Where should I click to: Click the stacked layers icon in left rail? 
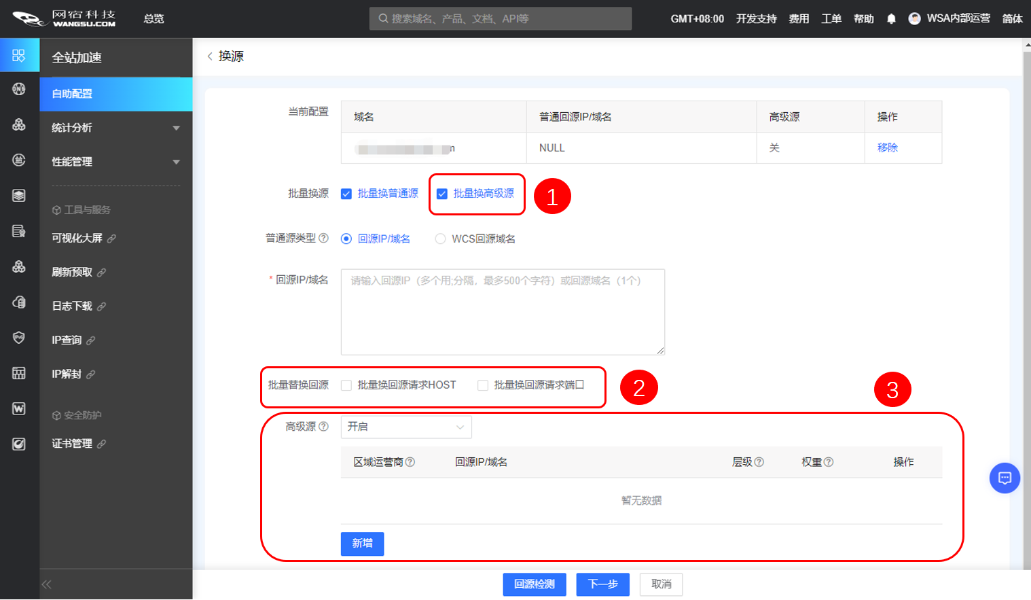click(x=19, y=196)
